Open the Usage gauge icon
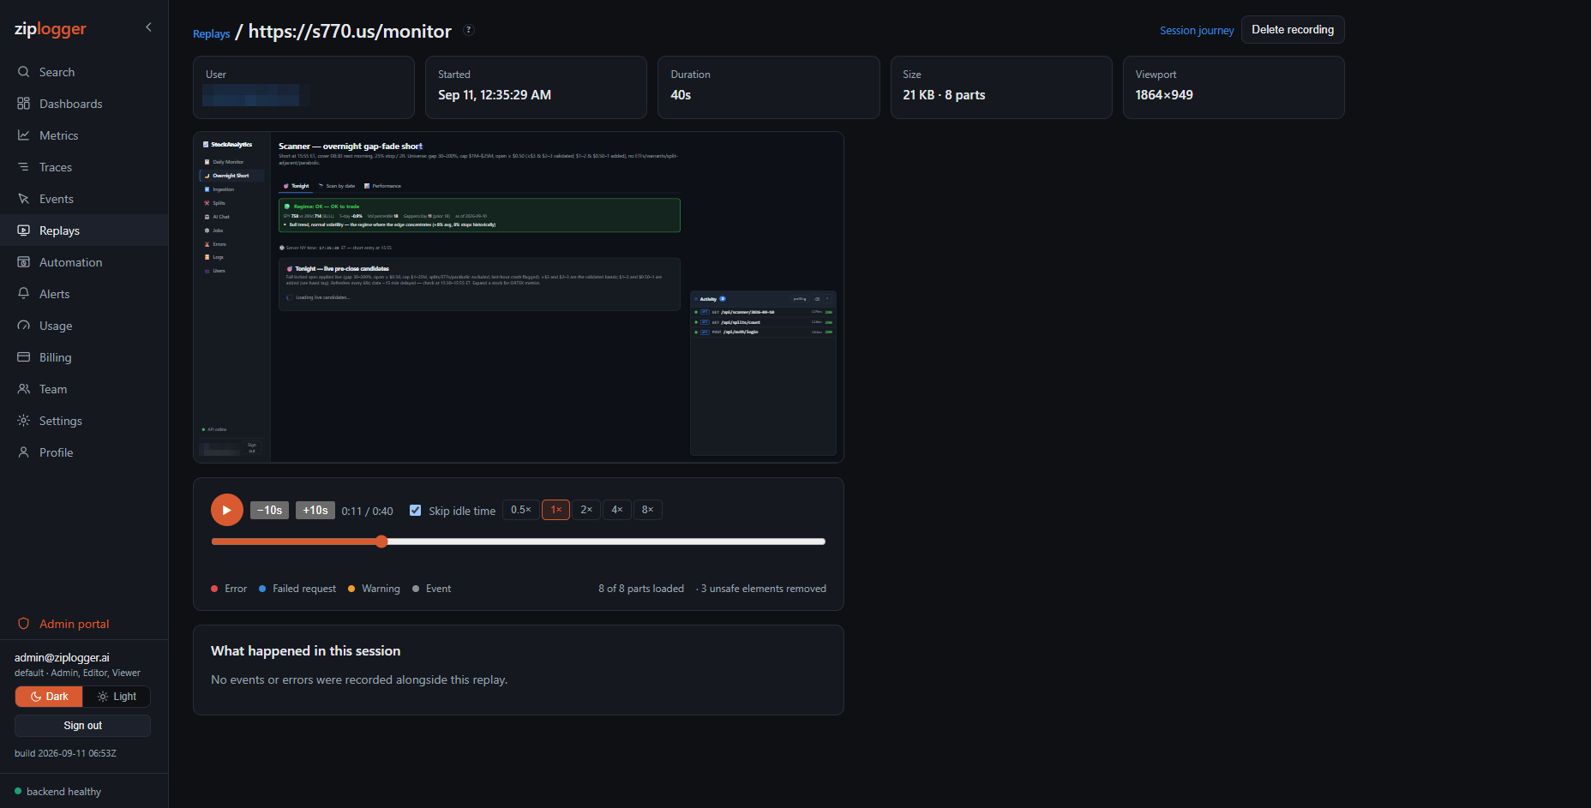 tap(24, 326)
